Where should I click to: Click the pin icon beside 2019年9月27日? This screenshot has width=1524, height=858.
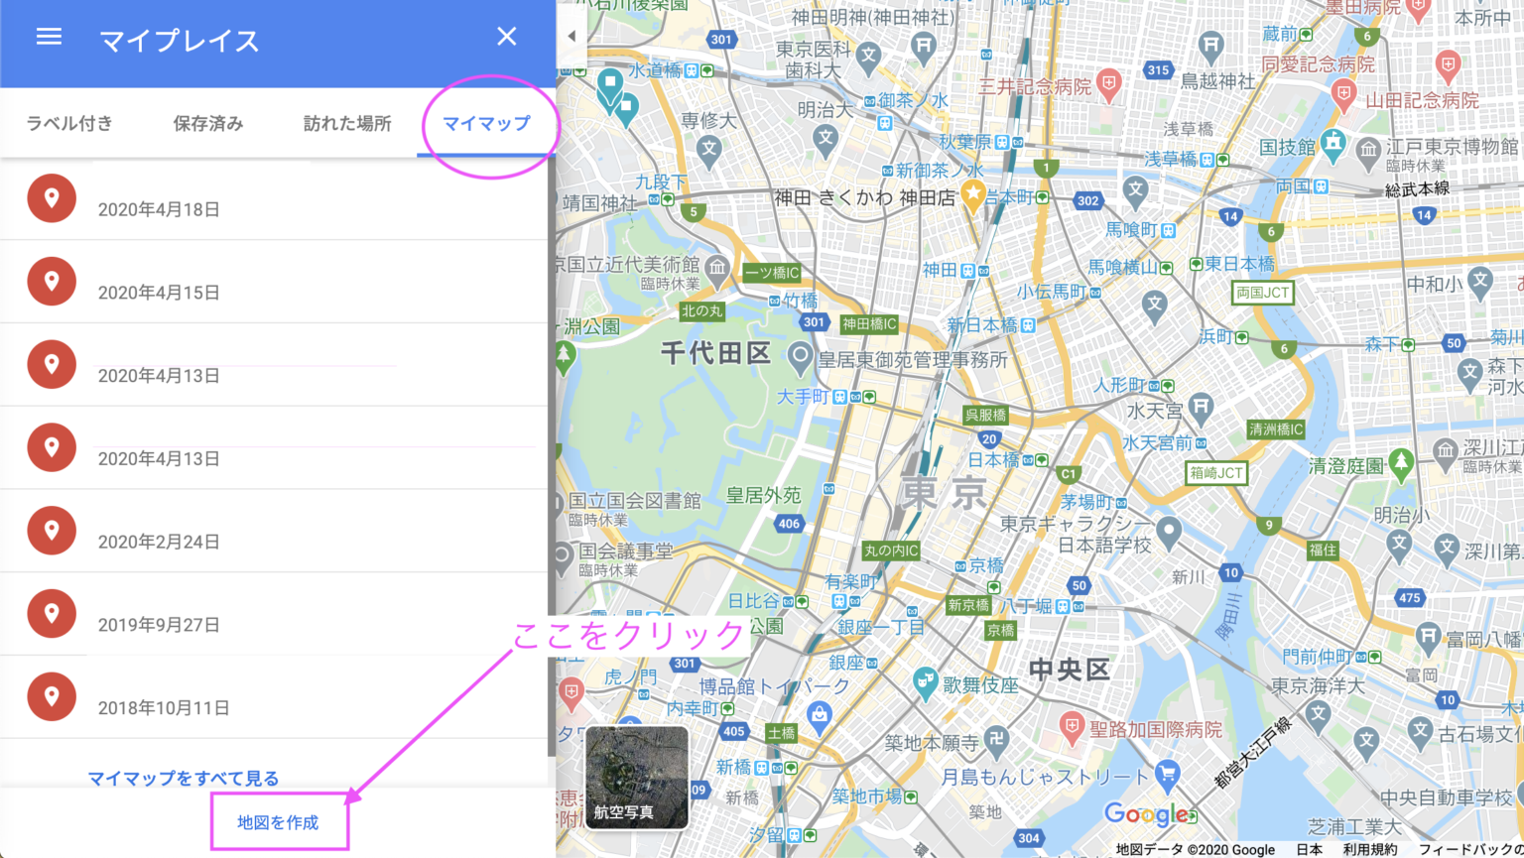[52, 614]
